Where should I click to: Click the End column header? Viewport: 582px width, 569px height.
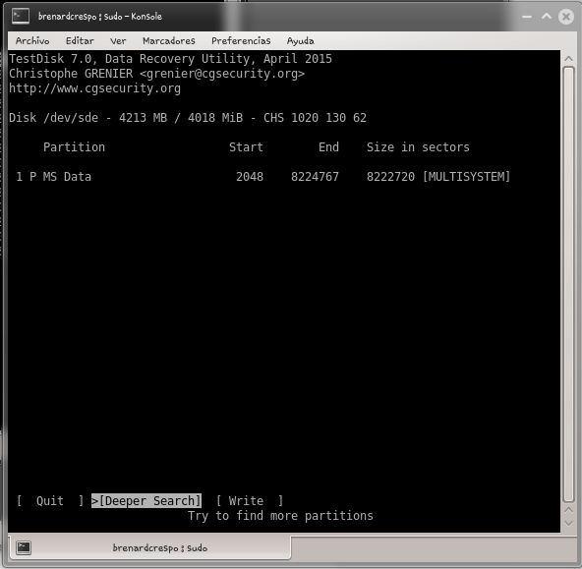click(328, 146)
